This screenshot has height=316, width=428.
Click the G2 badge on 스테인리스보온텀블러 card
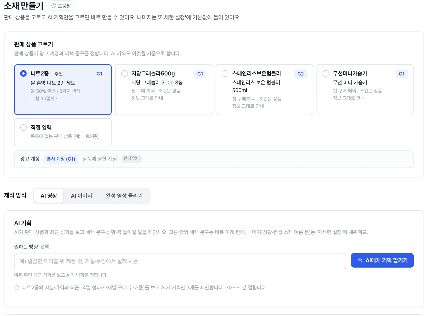coord(301,74)
